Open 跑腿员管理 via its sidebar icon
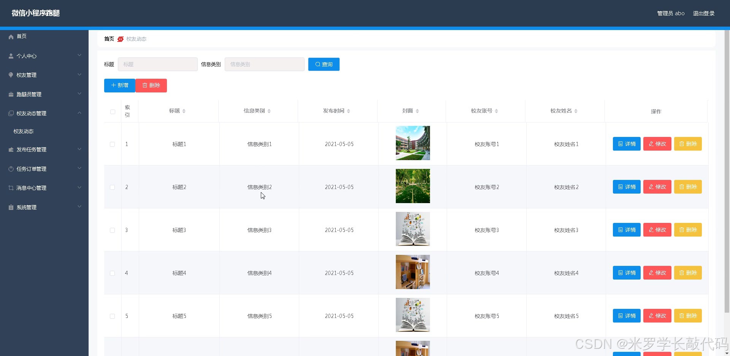Viewport: 730px width, 356px height. coord(11,94)
